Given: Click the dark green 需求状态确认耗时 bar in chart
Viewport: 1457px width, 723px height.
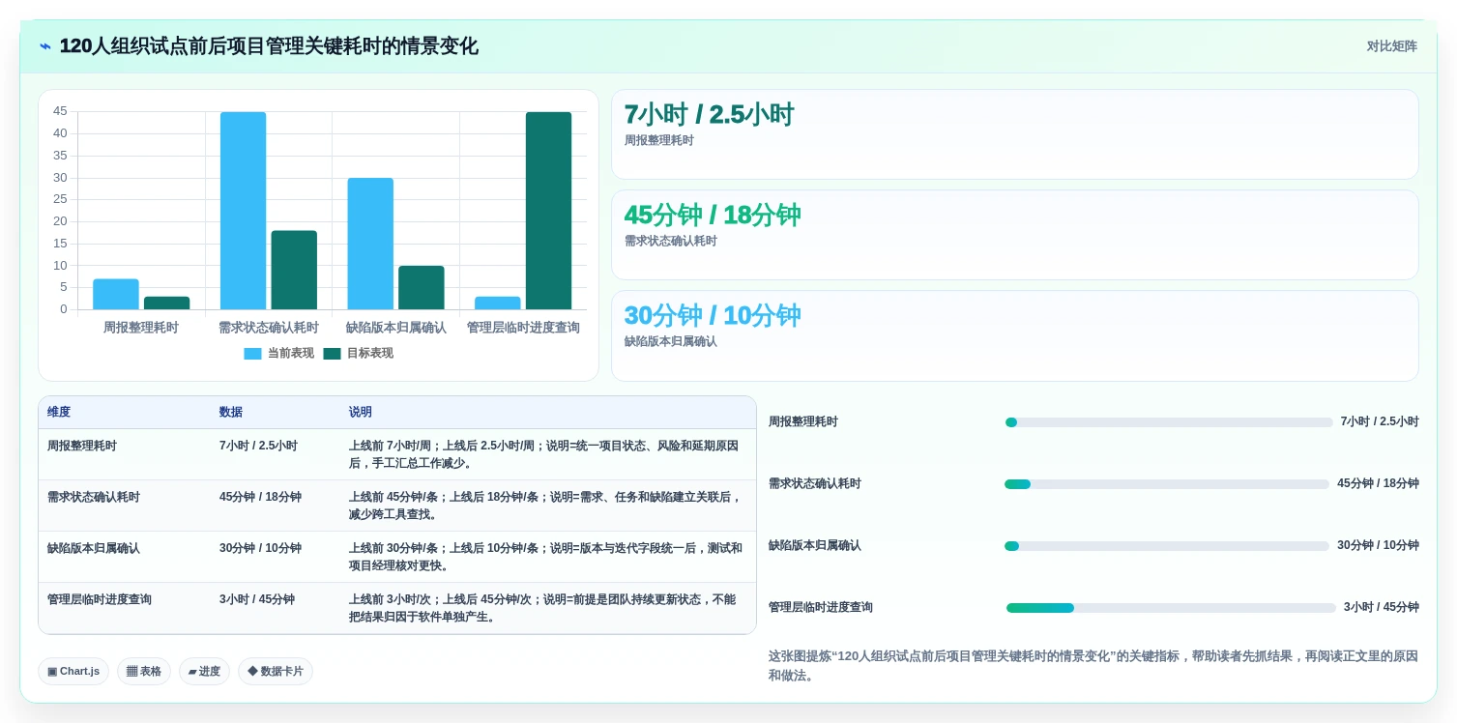Looking at the screenshot, I should pos(294,270).
